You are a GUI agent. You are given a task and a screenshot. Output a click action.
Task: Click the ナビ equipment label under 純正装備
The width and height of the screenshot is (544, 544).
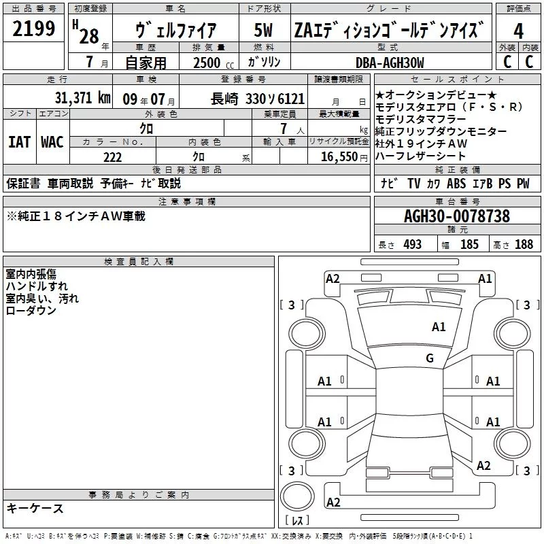click(x=388, y=184)
